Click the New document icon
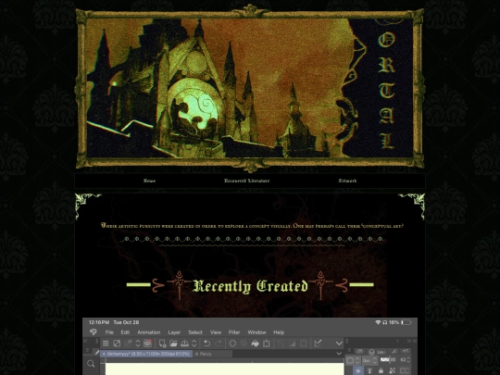Viewport: 500px width, 375px height. pos(163,344)
